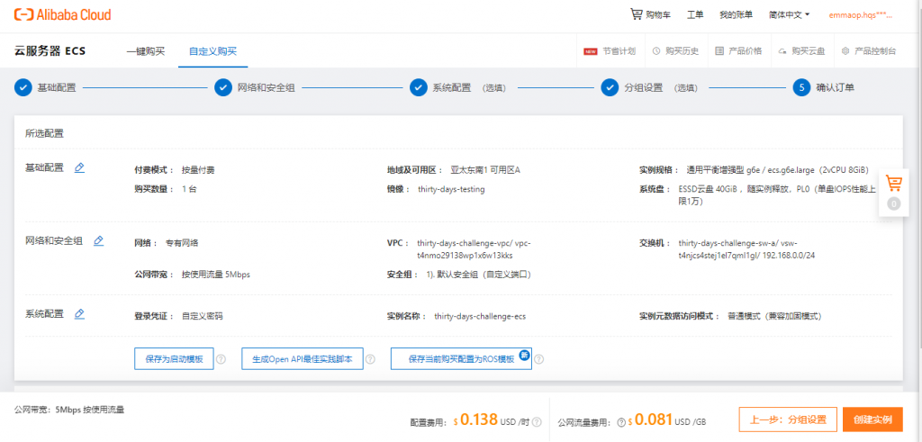Click the price list icon beside 产品价格
The height and width of the screenshot is (442, 922).
coord(719,51)
